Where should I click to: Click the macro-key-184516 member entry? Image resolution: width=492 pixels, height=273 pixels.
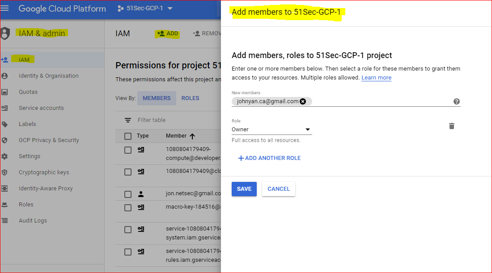[193, 207]
